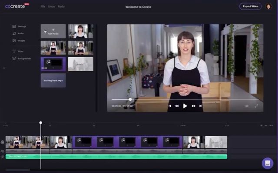Open the File menu
This screenshot has width=278, height=173.
(x=43, y=7)
